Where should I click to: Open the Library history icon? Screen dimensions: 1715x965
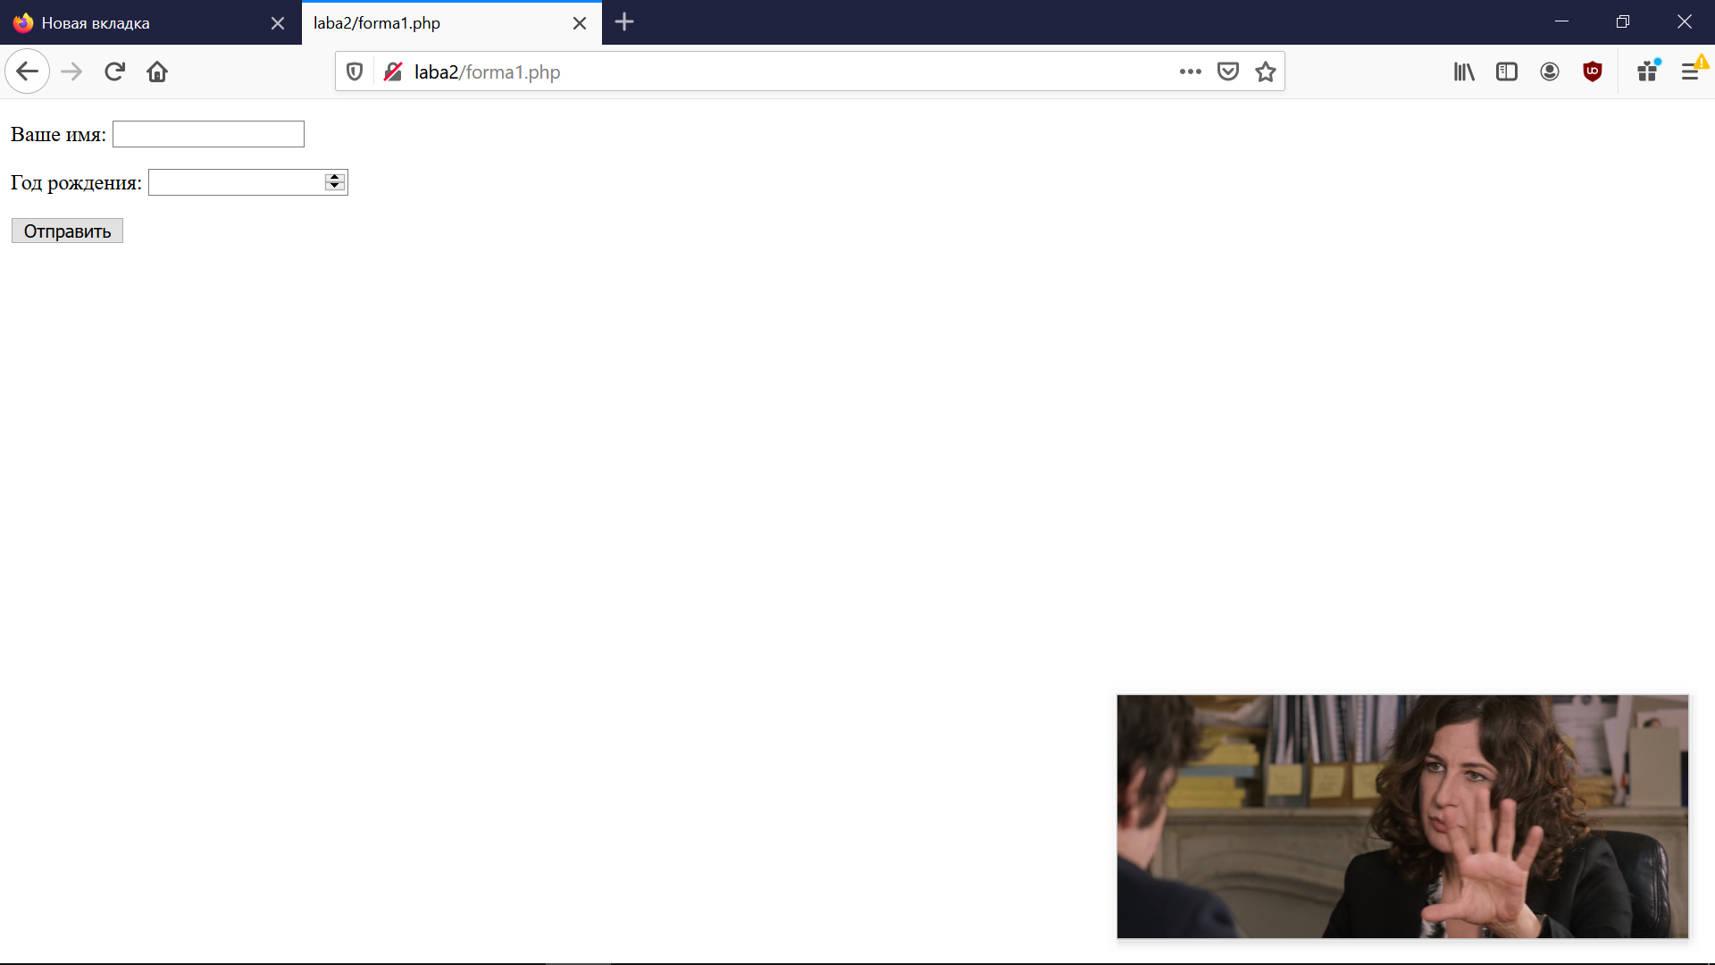click(1464, 71)
